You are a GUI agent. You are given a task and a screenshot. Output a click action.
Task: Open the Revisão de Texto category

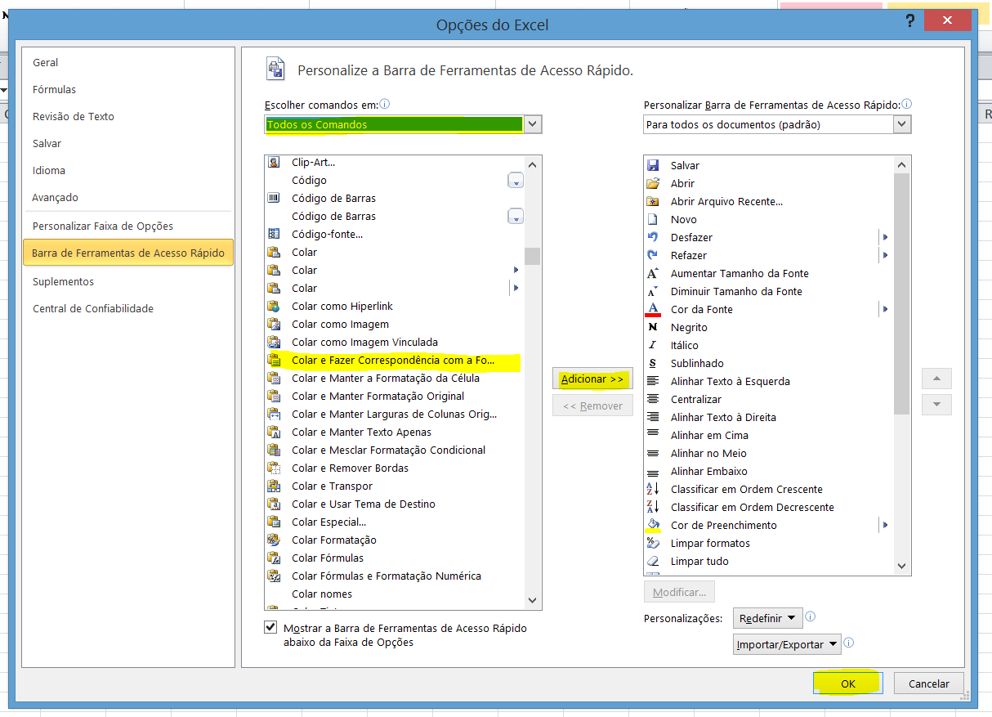[x=128, y=117]
